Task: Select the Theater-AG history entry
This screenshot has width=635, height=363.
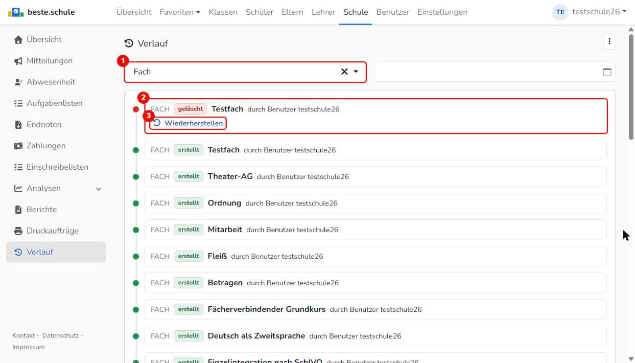Action: [x=375, y=177]
